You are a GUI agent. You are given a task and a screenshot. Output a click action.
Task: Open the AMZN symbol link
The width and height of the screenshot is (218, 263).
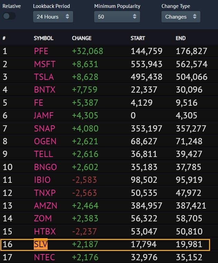(x=45, y=206)
